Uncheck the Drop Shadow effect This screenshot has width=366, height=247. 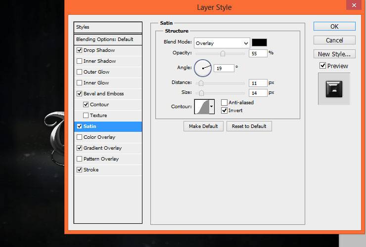point(79,50)
